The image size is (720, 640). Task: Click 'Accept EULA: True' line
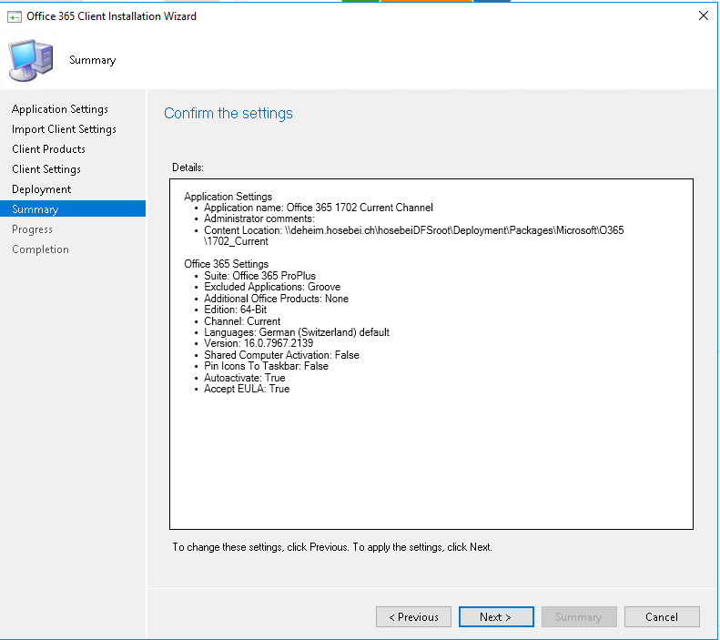coord(247,389)
